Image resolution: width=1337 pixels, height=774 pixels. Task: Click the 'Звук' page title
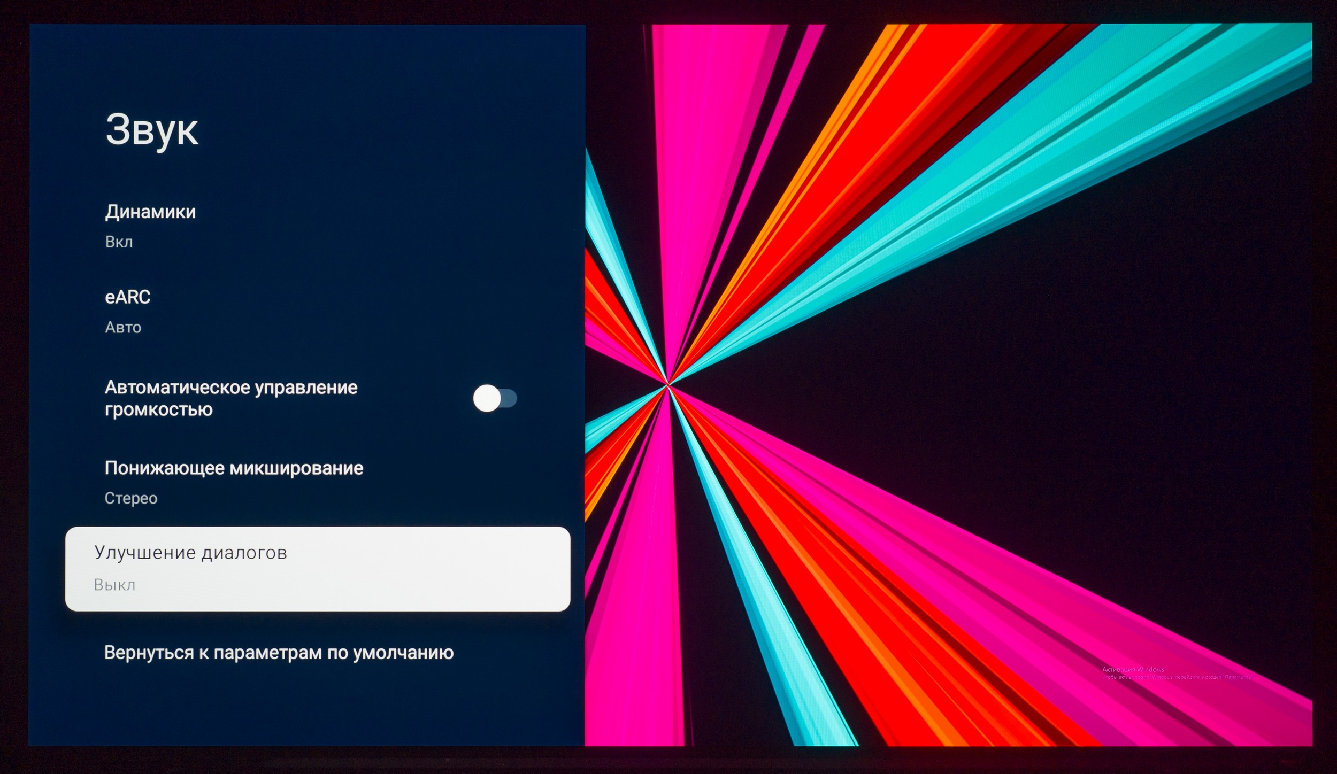coord(152,130)
